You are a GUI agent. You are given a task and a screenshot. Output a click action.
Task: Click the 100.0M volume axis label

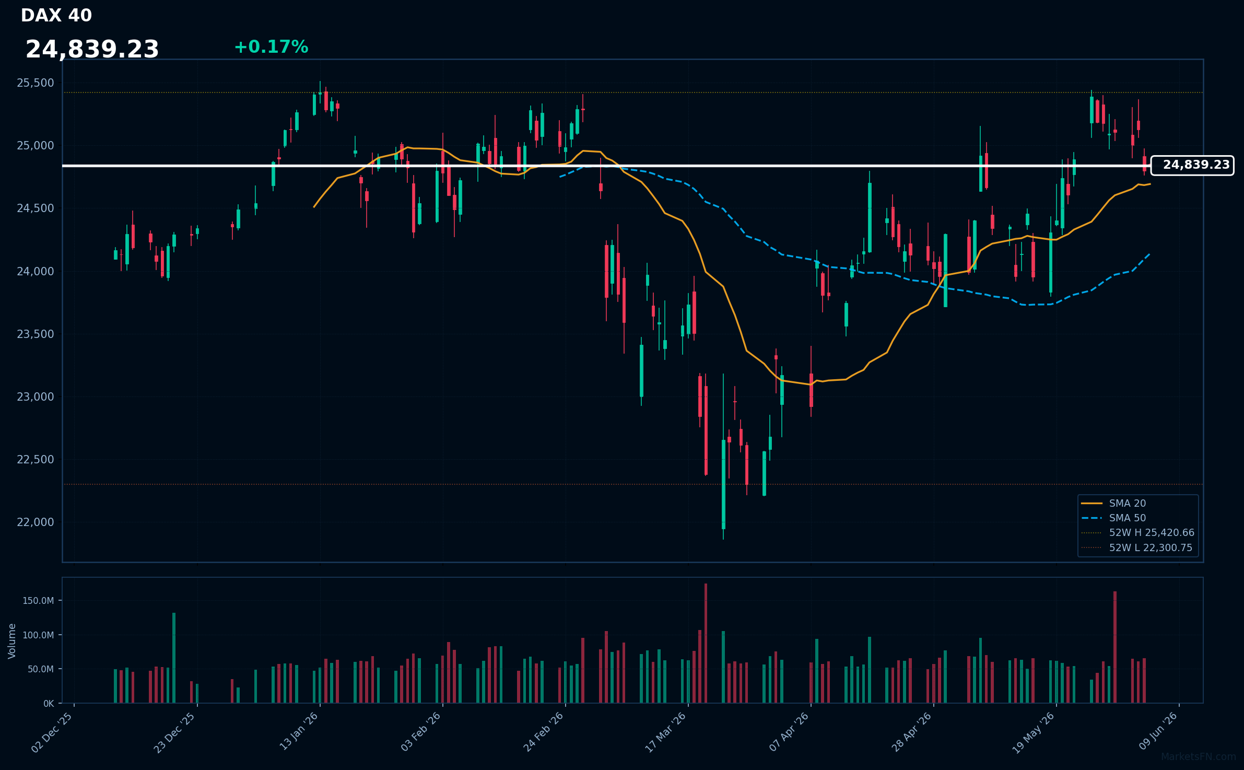[x=38, y=635]
